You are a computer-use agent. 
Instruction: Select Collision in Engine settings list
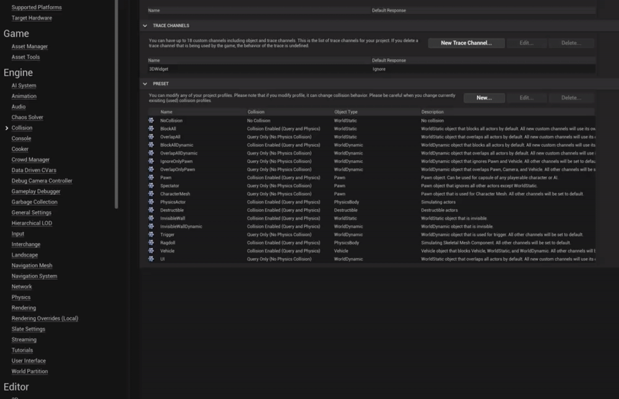pyautogui.click(x=22, y=128)
